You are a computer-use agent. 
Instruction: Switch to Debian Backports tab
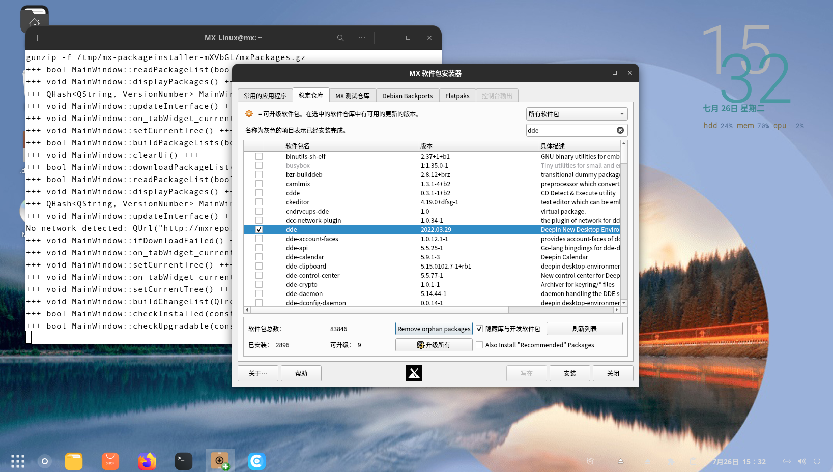[407, 96]
